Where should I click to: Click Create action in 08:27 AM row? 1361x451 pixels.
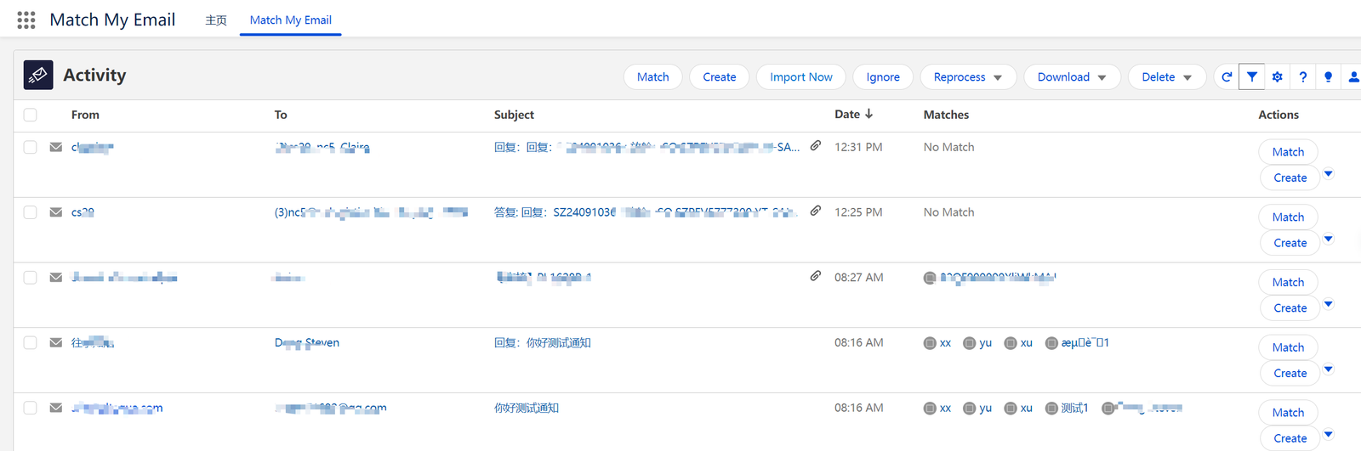[1290, 308]
